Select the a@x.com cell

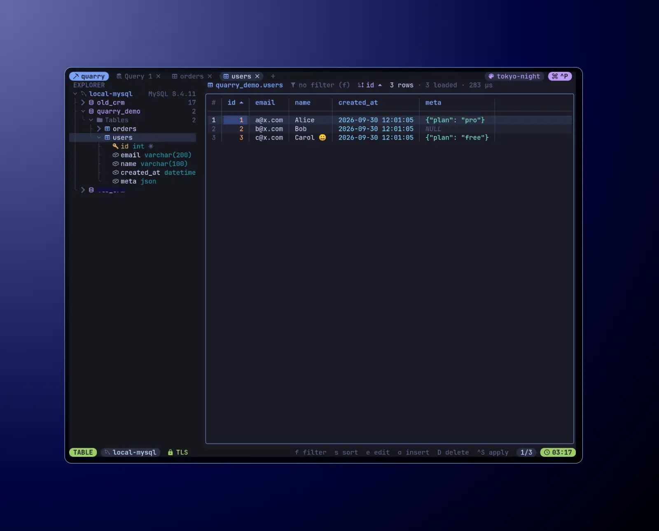[269, 120]
